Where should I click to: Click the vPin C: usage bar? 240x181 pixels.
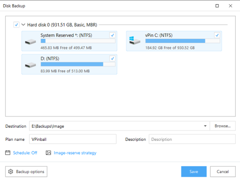(x=183, y=41)
